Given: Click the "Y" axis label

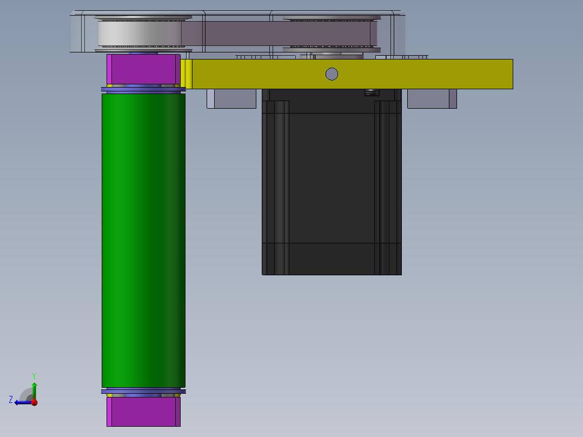Looking at the screenshot, I should (34, 376).
